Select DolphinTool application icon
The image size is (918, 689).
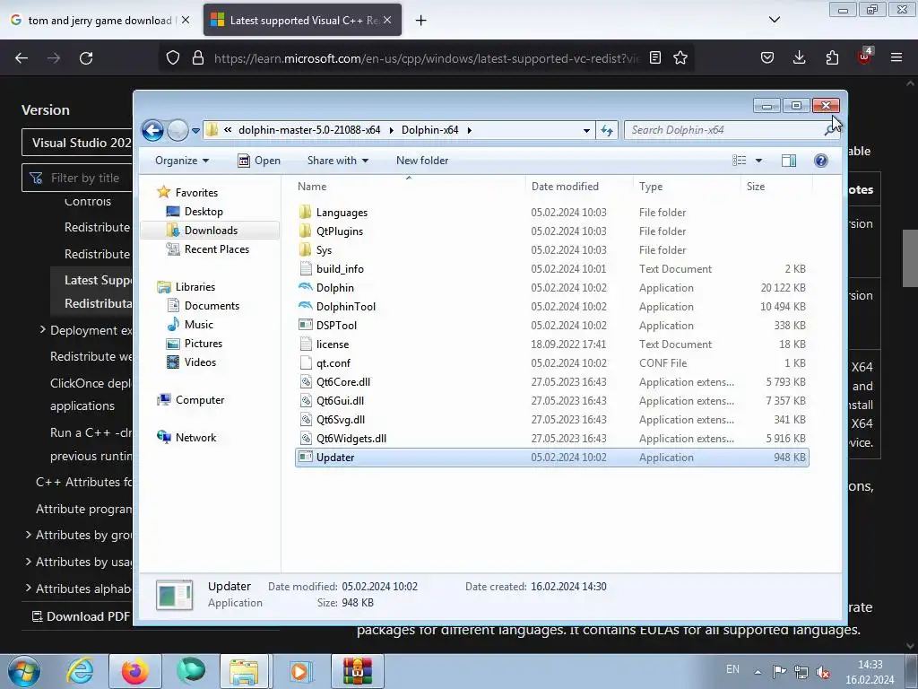click(x=305, y=307)
